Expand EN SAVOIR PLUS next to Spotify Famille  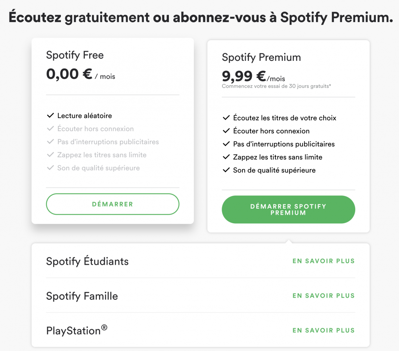(x=324, y=295)
